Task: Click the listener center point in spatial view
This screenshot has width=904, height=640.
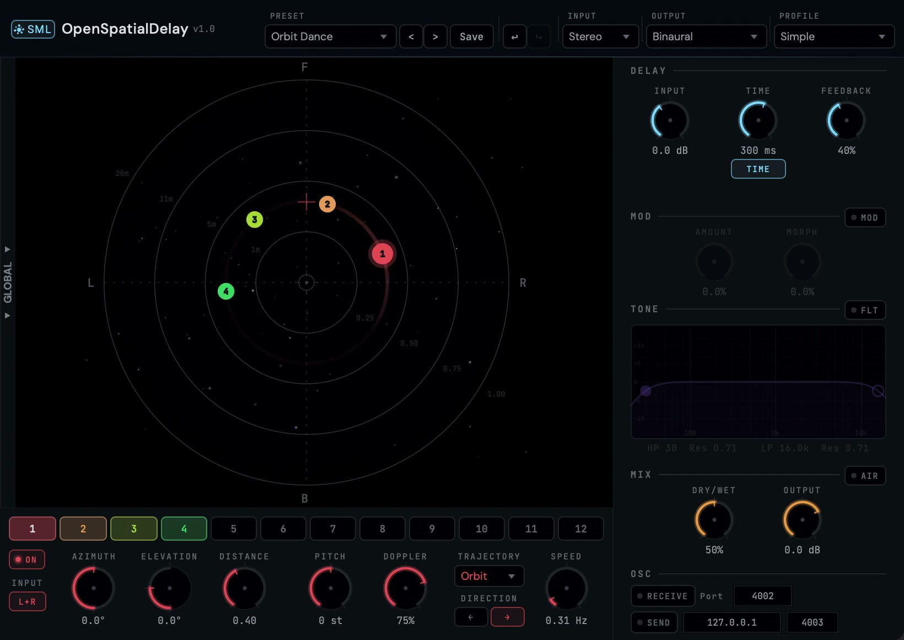Action: (x=306, y=282)
